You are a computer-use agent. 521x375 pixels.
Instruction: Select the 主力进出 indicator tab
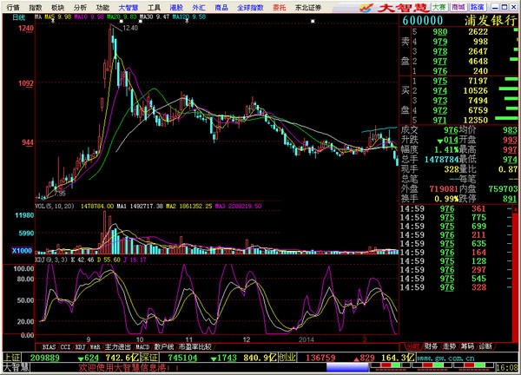(x=118, y=347)
